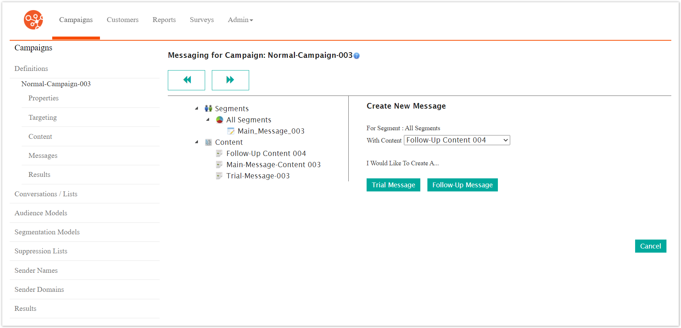The width and height of the screenshot is (681, 328).
Task: Click the Segments people icon in tree
Action: coord(208,109)
